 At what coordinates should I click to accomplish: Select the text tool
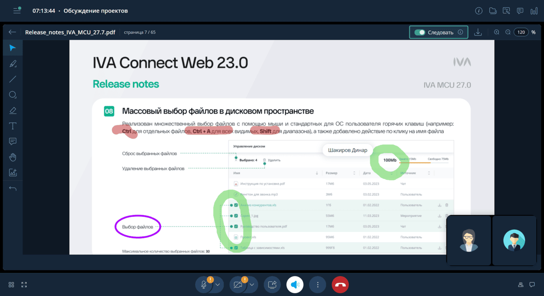click(x=13, y=126)
